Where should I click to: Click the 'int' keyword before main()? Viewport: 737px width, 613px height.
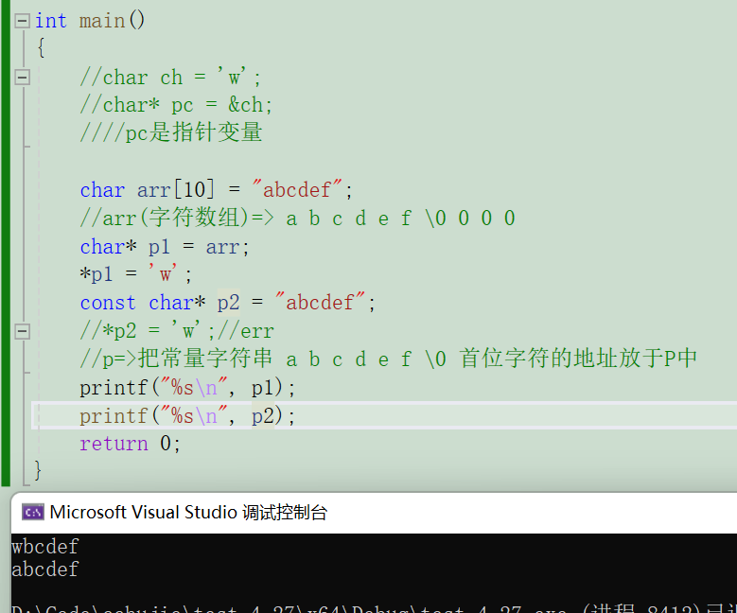[x=51, y=21]
